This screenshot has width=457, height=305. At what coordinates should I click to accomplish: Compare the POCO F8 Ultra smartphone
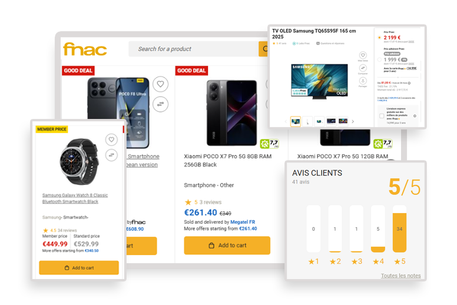click(160, 104)
